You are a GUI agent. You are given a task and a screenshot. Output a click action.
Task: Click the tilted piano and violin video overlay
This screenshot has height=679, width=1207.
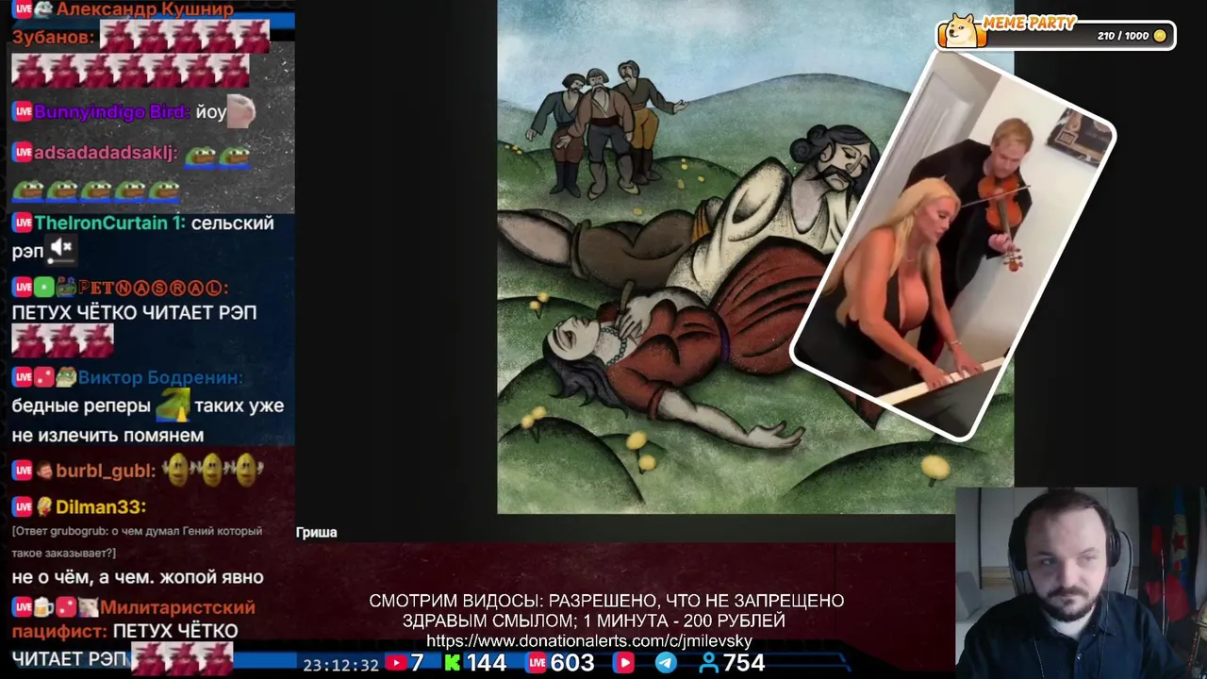(x=954, y=245)
